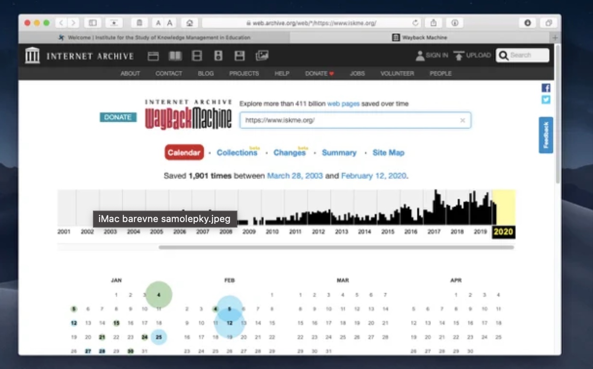Click DONATE with heart in nav bar
This screenshot has width=593, height=369.
tap(319, 73)
